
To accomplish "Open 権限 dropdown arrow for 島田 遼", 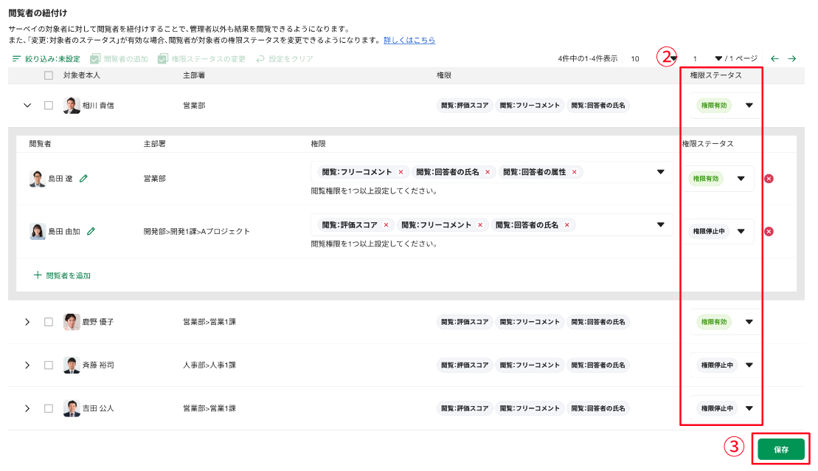I will 660,172.
